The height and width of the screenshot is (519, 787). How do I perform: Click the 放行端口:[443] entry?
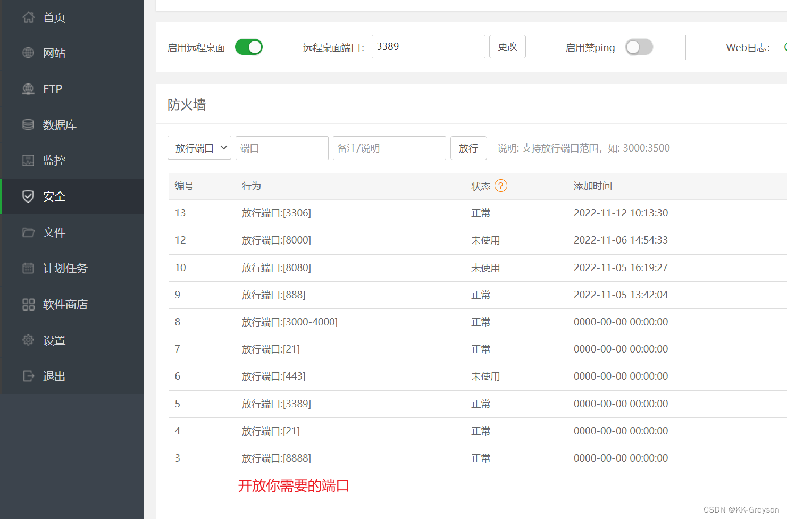[x=274, y=376]
